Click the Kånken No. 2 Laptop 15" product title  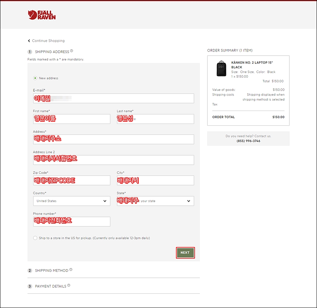click(x=252, y=65)
